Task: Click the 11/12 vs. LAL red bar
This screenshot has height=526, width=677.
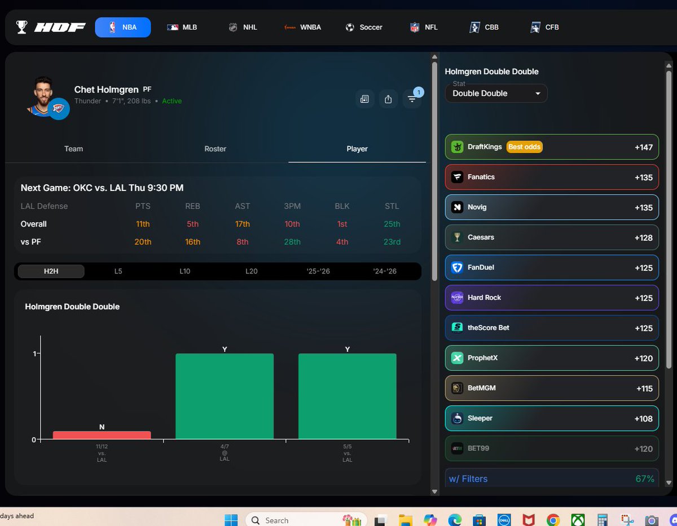Action: (102, 435)
